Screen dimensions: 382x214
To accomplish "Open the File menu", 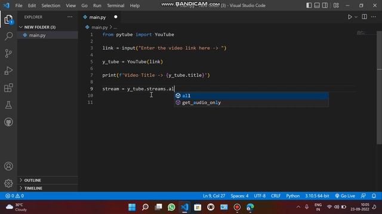I will coord(19,5).
